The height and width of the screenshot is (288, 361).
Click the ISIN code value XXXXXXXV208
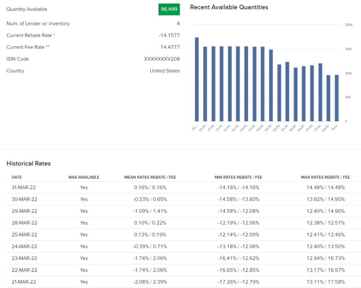[162, 59]
